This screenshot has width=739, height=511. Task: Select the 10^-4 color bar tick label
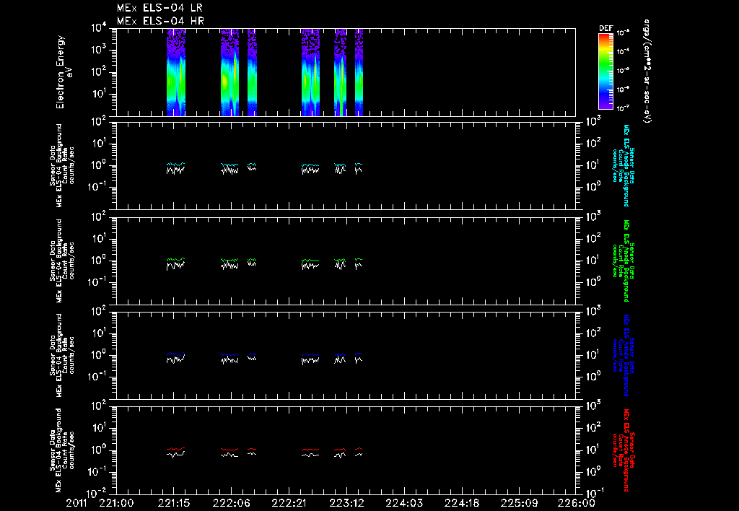623,51
